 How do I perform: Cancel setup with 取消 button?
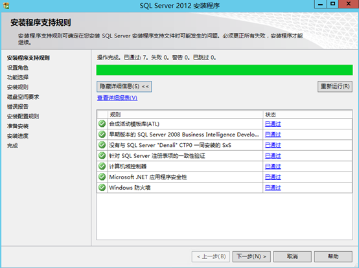(x=292, y=256)
